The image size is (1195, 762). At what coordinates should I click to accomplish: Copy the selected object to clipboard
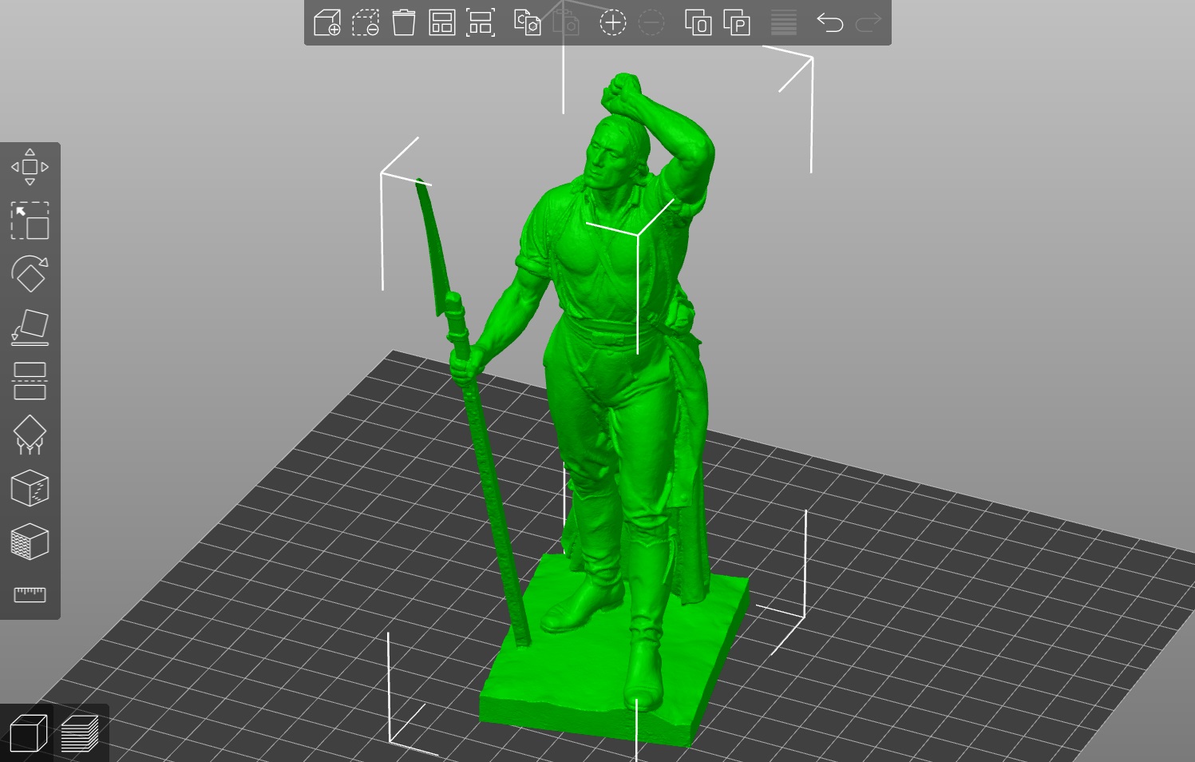[x=527, y=22]
